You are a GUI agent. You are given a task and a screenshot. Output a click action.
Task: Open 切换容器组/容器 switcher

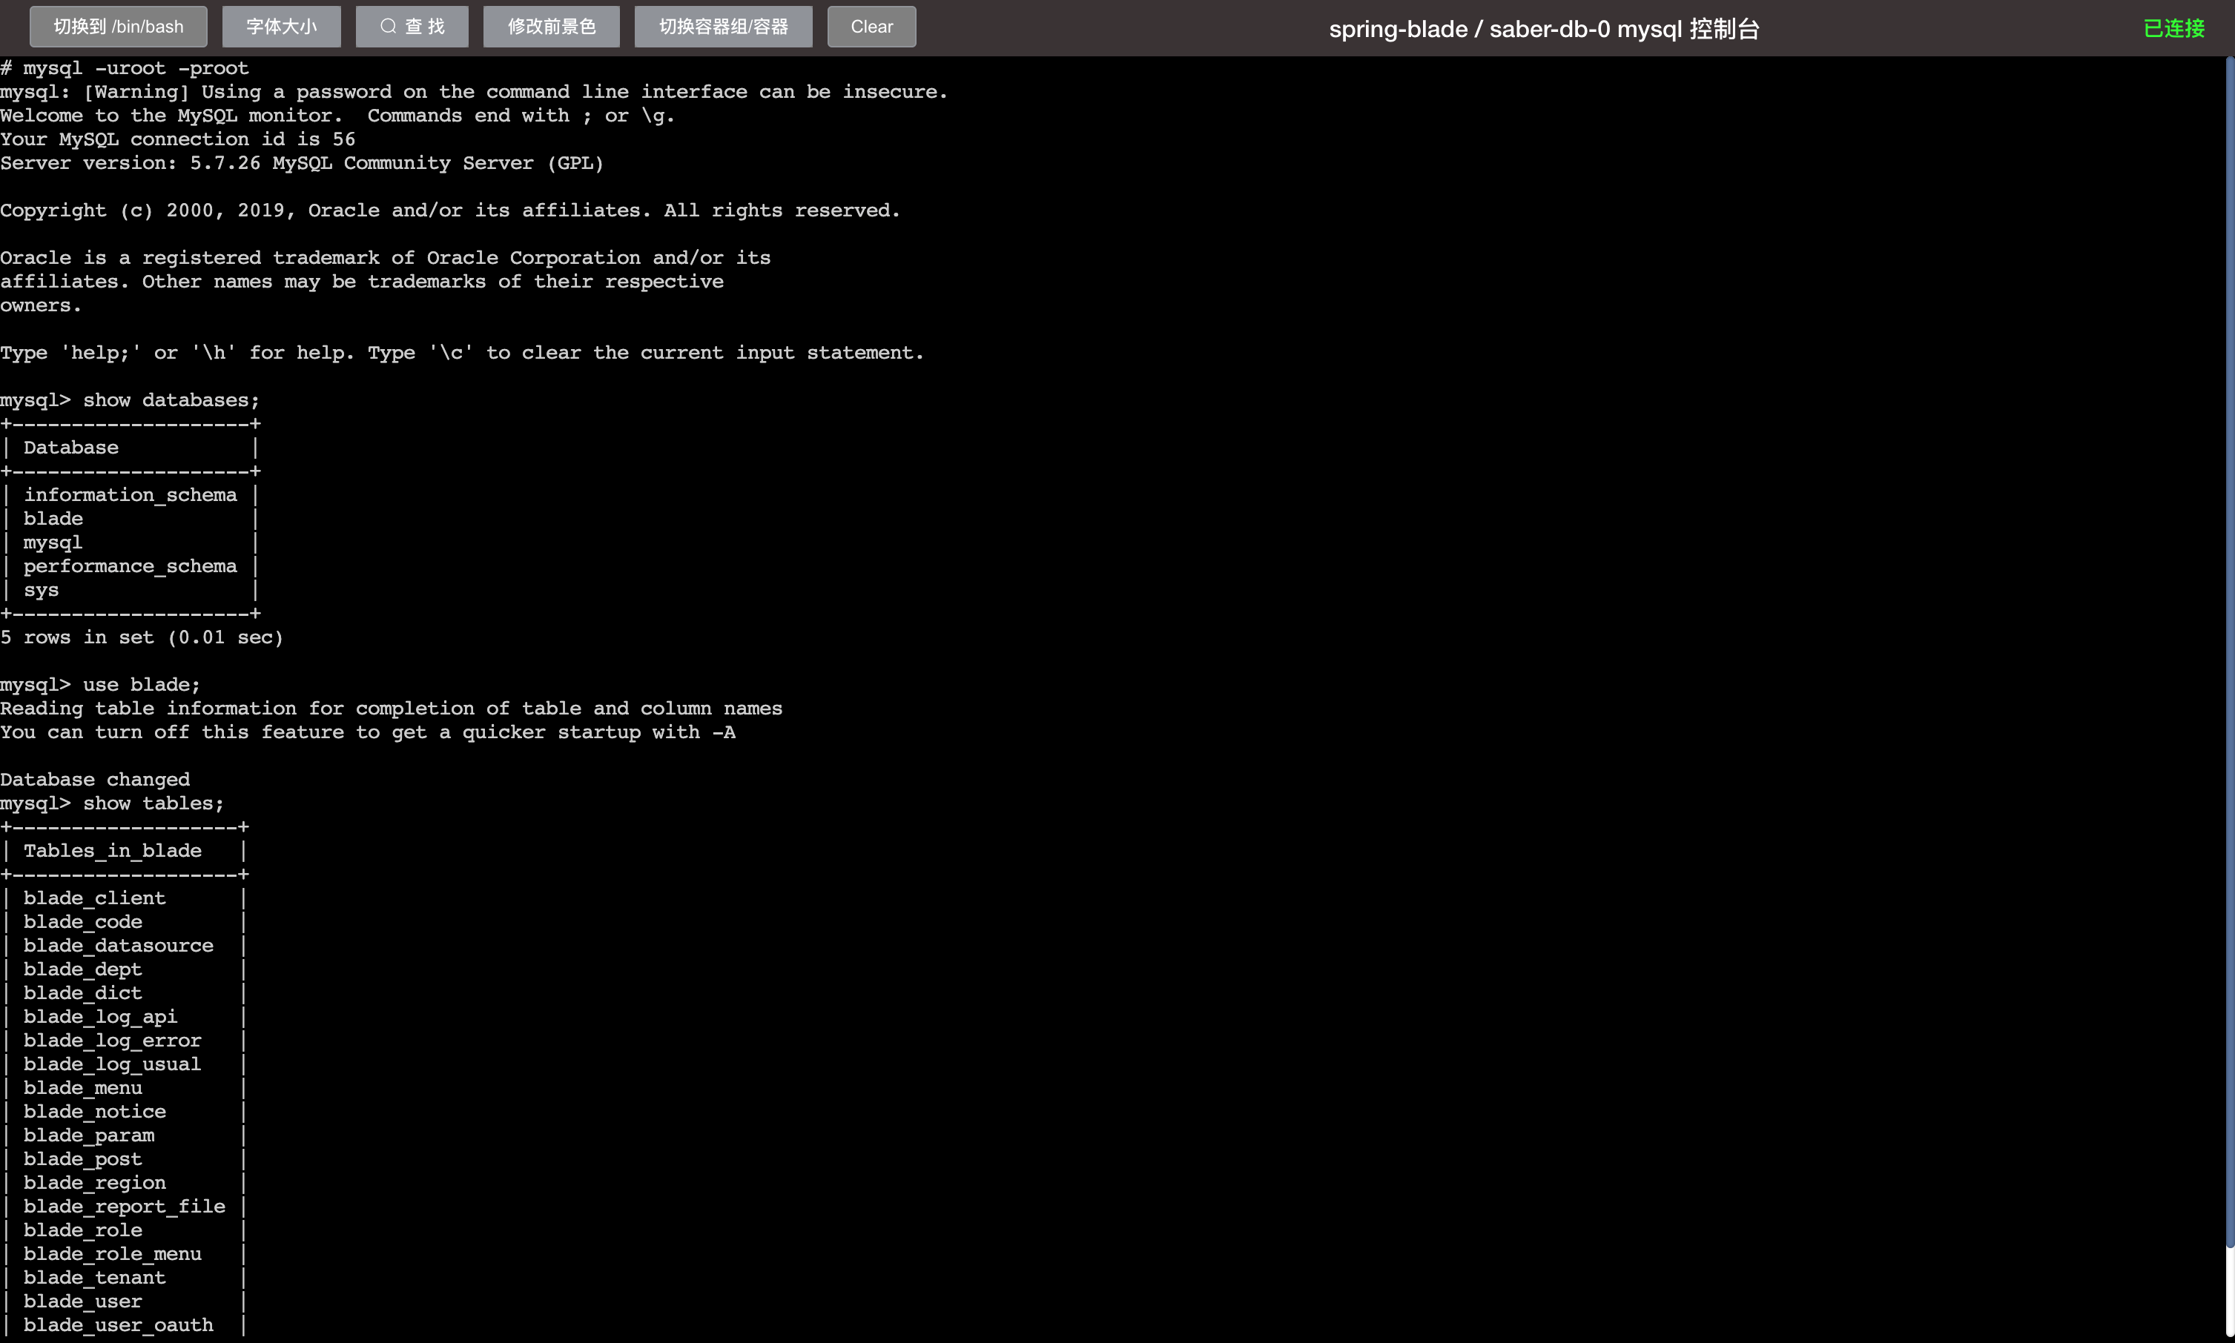pos(723,27)
